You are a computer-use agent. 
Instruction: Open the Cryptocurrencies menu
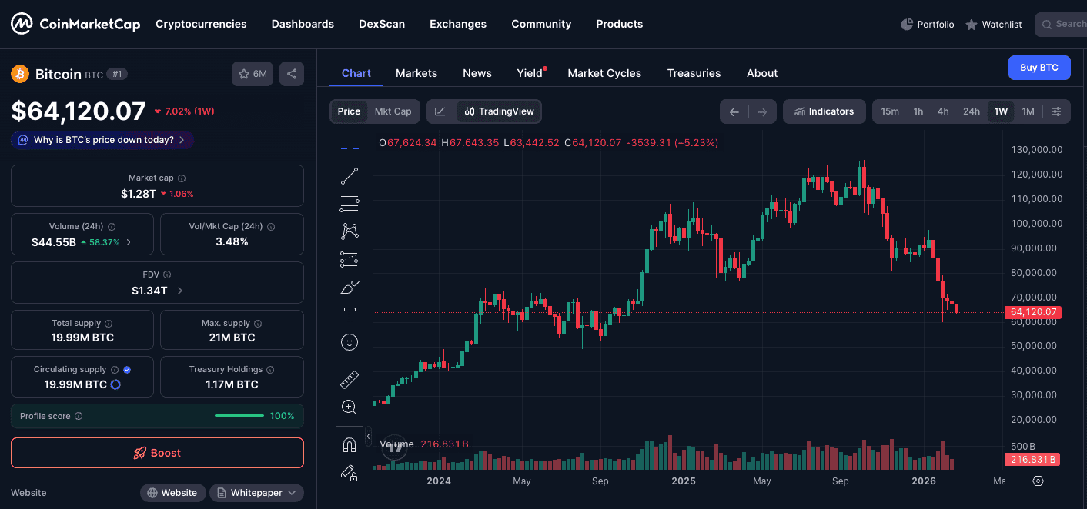[201, 24]
